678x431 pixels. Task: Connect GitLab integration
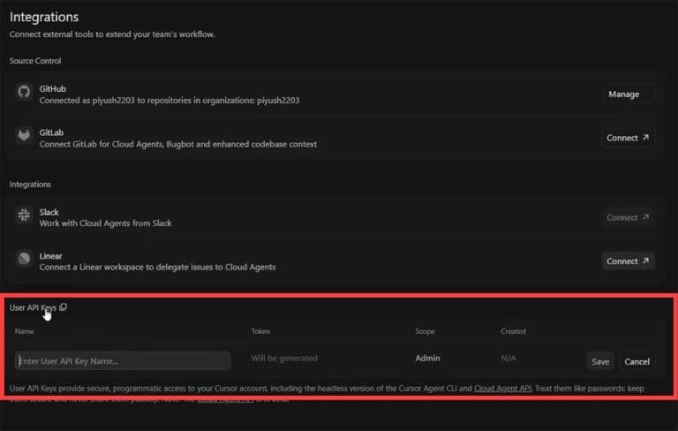(x=628, y=138)
